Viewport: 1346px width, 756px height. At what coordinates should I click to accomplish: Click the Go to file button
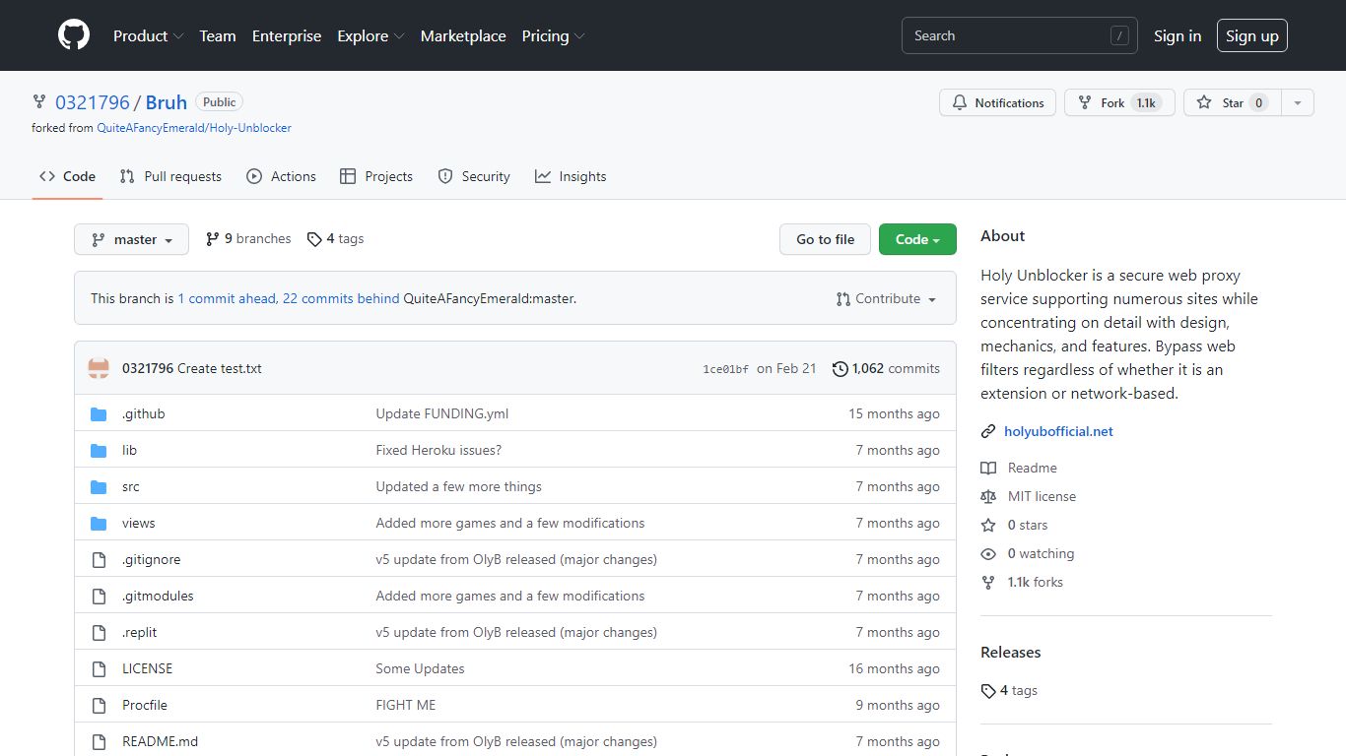(826, 239)
